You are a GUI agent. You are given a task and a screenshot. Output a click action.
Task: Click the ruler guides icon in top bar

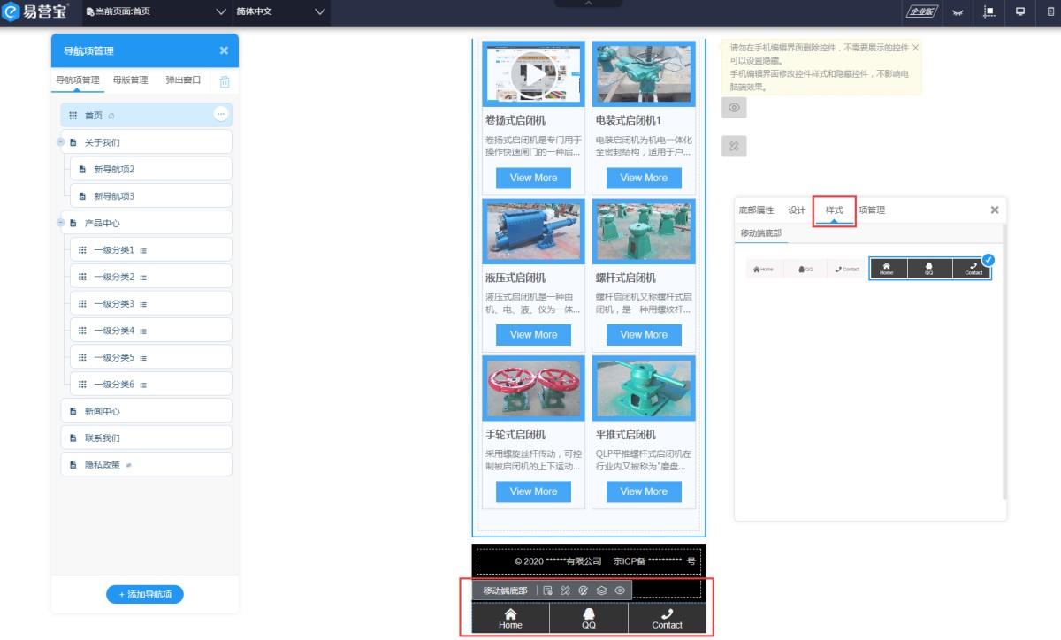pyautogui.click(x=988, y=12)
